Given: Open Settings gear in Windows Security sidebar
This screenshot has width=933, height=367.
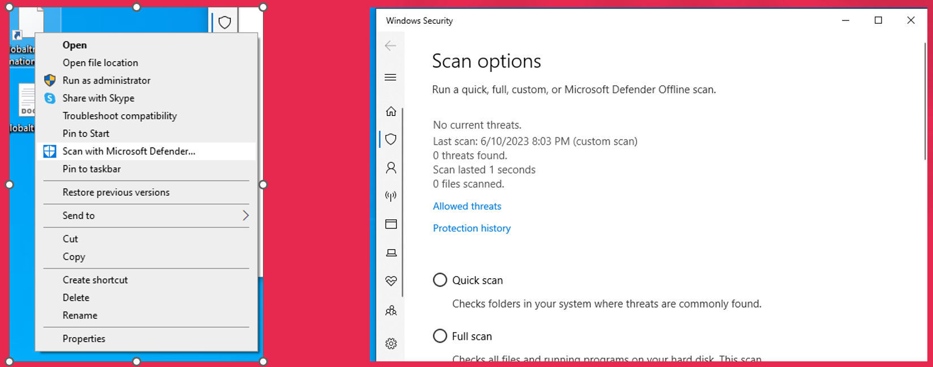Looking at the screenshot, I should click(x=391, y=343).
